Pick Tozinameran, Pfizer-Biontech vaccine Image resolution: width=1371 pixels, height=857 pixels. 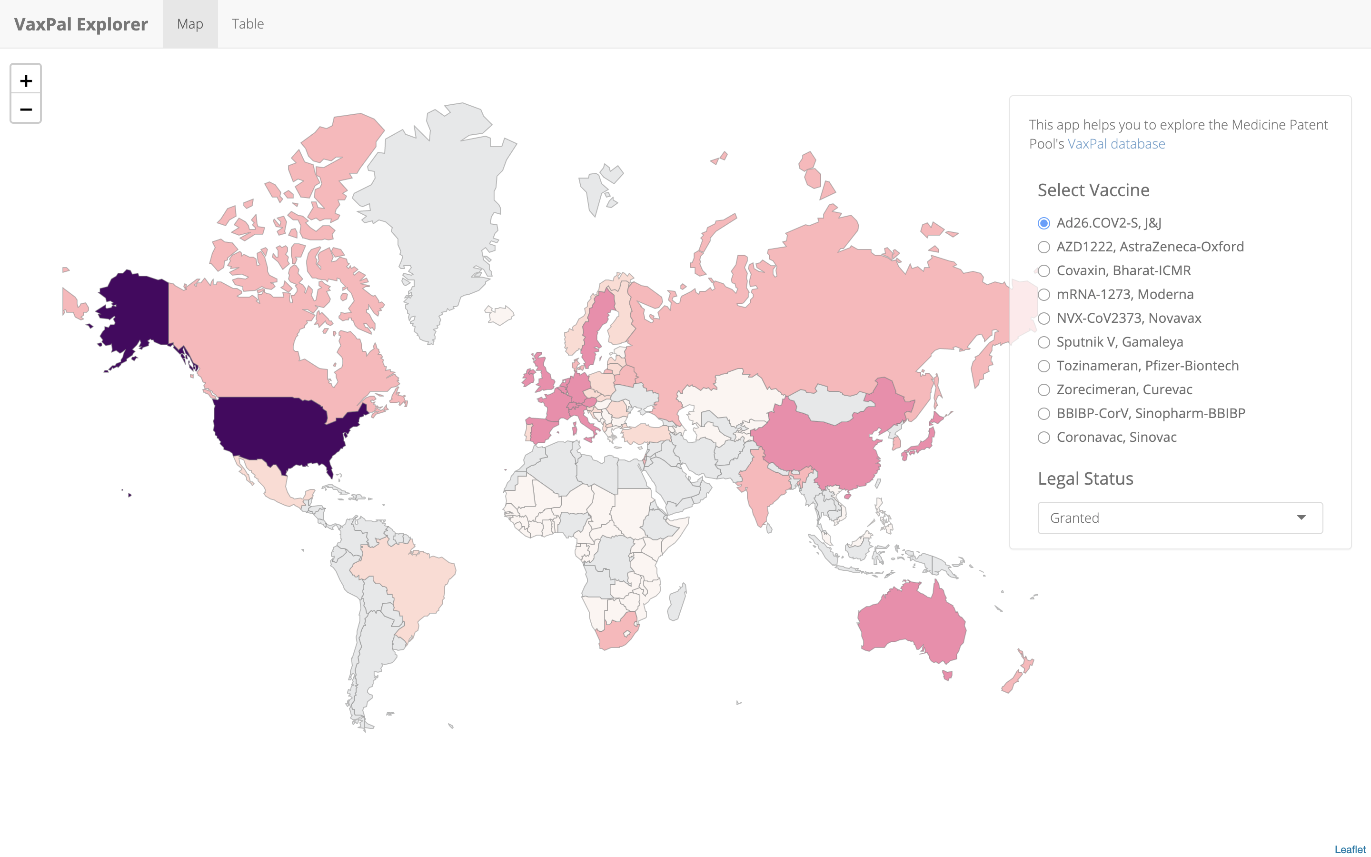(1043, 366)
